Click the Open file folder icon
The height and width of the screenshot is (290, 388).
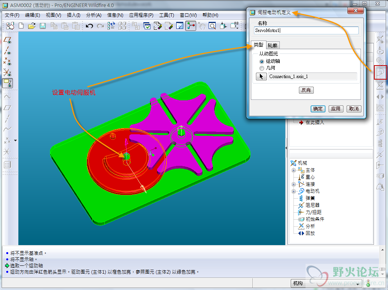tap(32, 26)
